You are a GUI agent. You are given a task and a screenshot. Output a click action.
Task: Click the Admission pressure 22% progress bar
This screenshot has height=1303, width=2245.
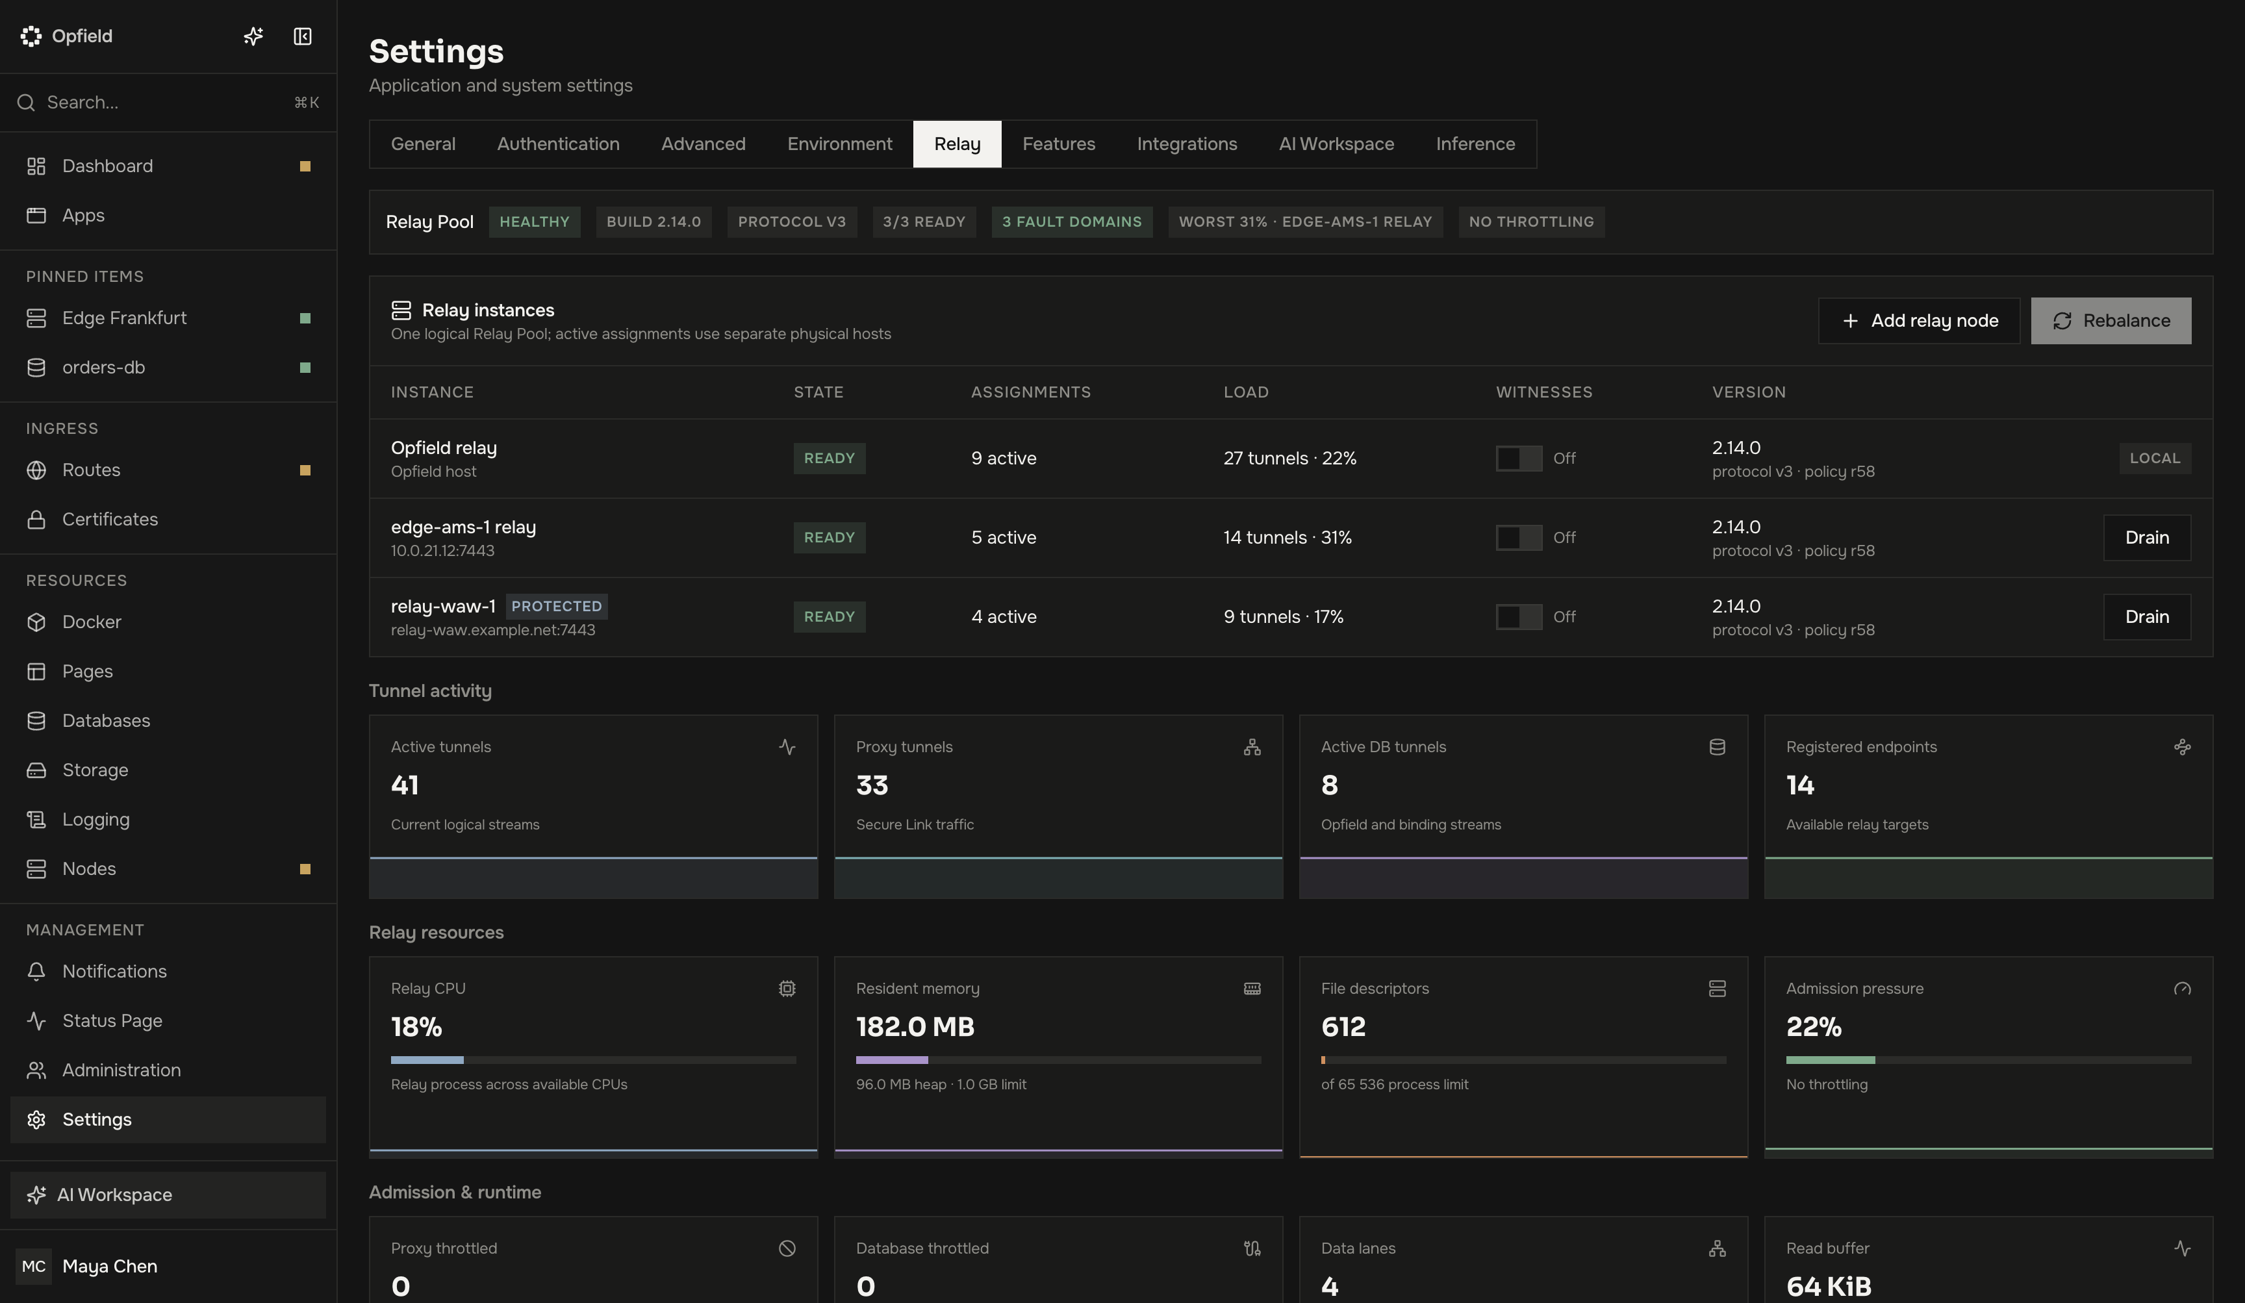tap(1988, 1060)
